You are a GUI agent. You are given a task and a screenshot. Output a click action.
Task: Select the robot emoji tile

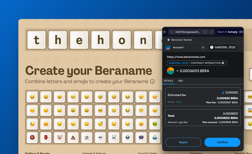154,137
